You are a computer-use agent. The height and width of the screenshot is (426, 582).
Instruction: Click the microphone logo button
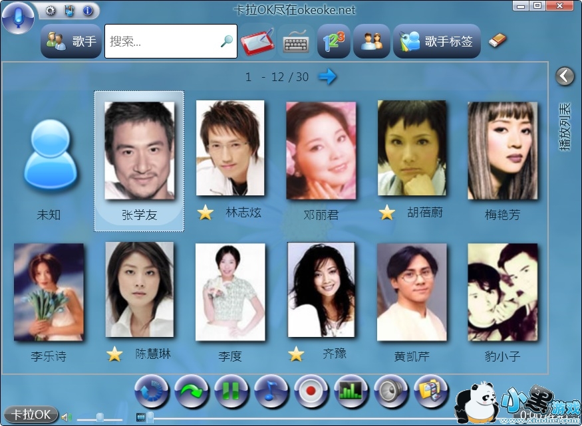pos(17,17)
